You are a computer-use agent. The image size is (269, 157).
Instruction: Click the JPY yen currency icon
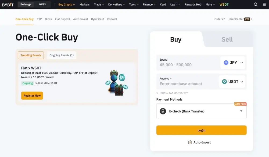226,63
